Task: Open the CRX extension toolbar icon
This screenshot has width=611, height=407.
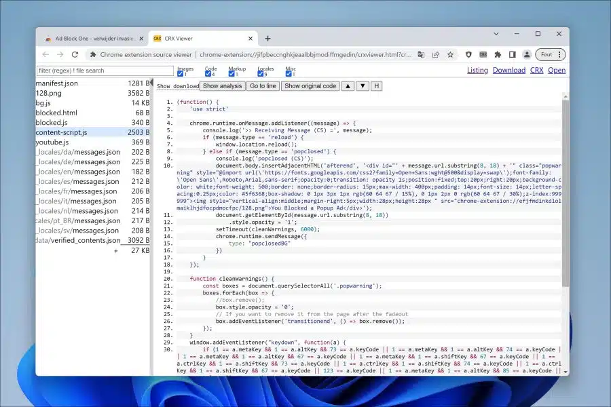Action: (483, 54)
